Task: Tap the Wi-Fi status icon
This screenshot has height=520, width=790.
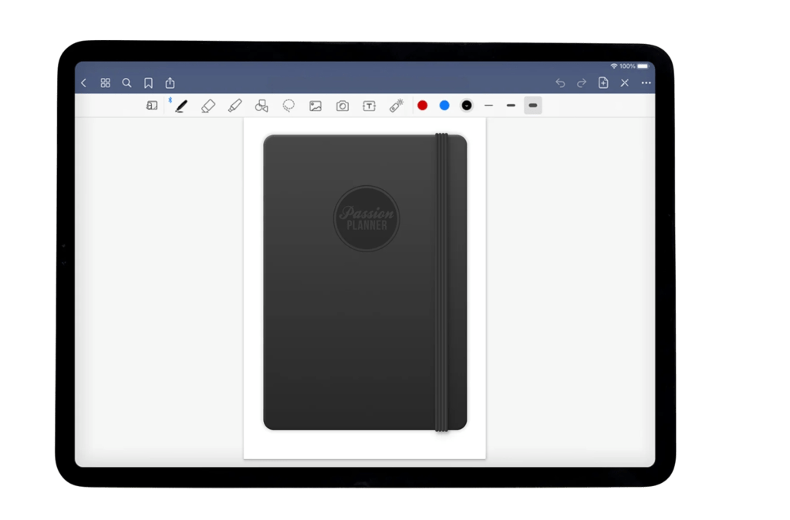Action: [x=614, y=66]
